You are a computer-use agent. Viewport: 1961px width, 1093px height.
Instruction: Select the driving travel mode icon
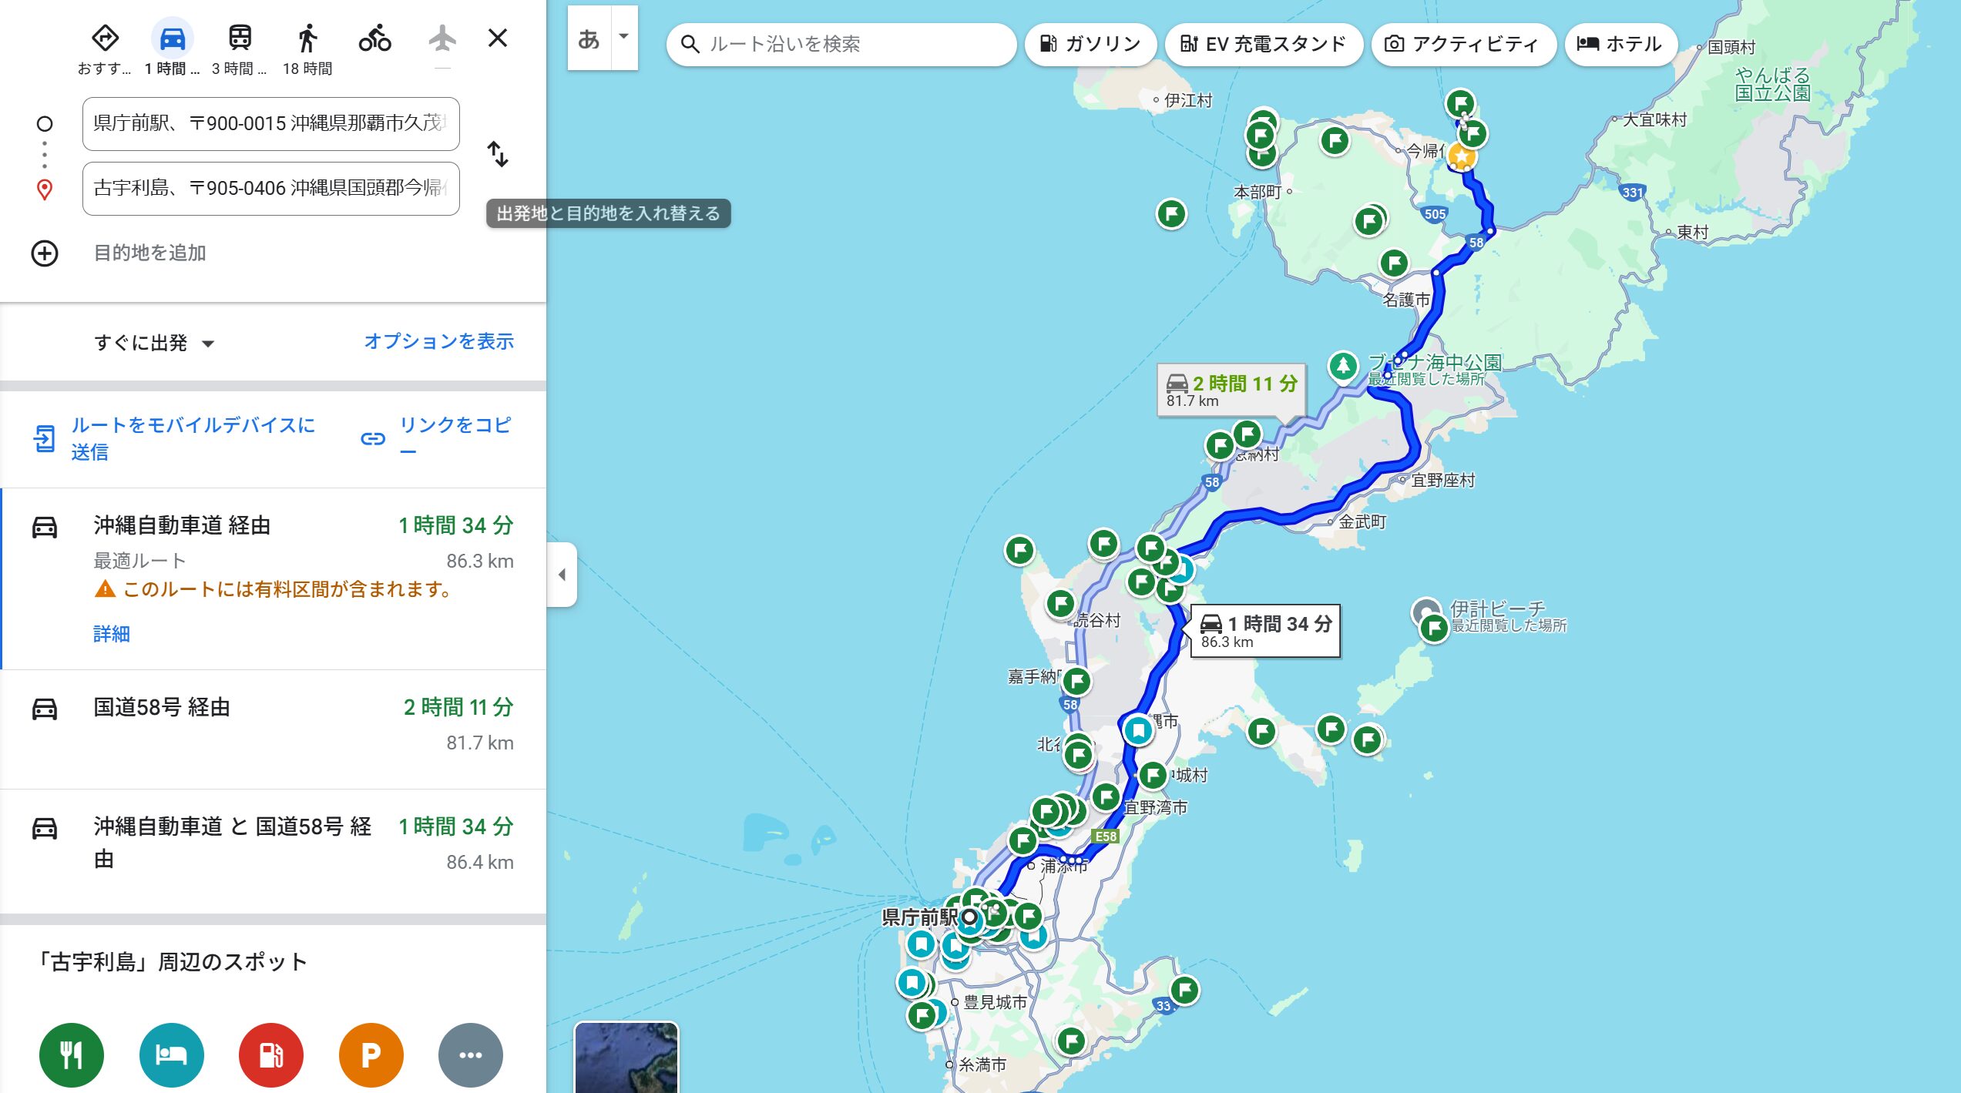click(172, 39)
